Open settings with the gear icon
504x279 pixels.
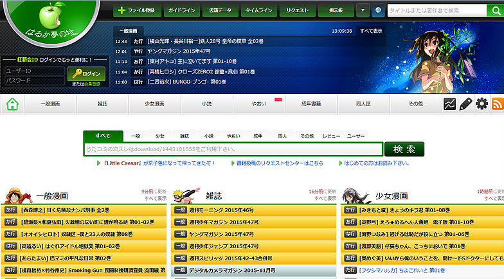tap(482, 104)
